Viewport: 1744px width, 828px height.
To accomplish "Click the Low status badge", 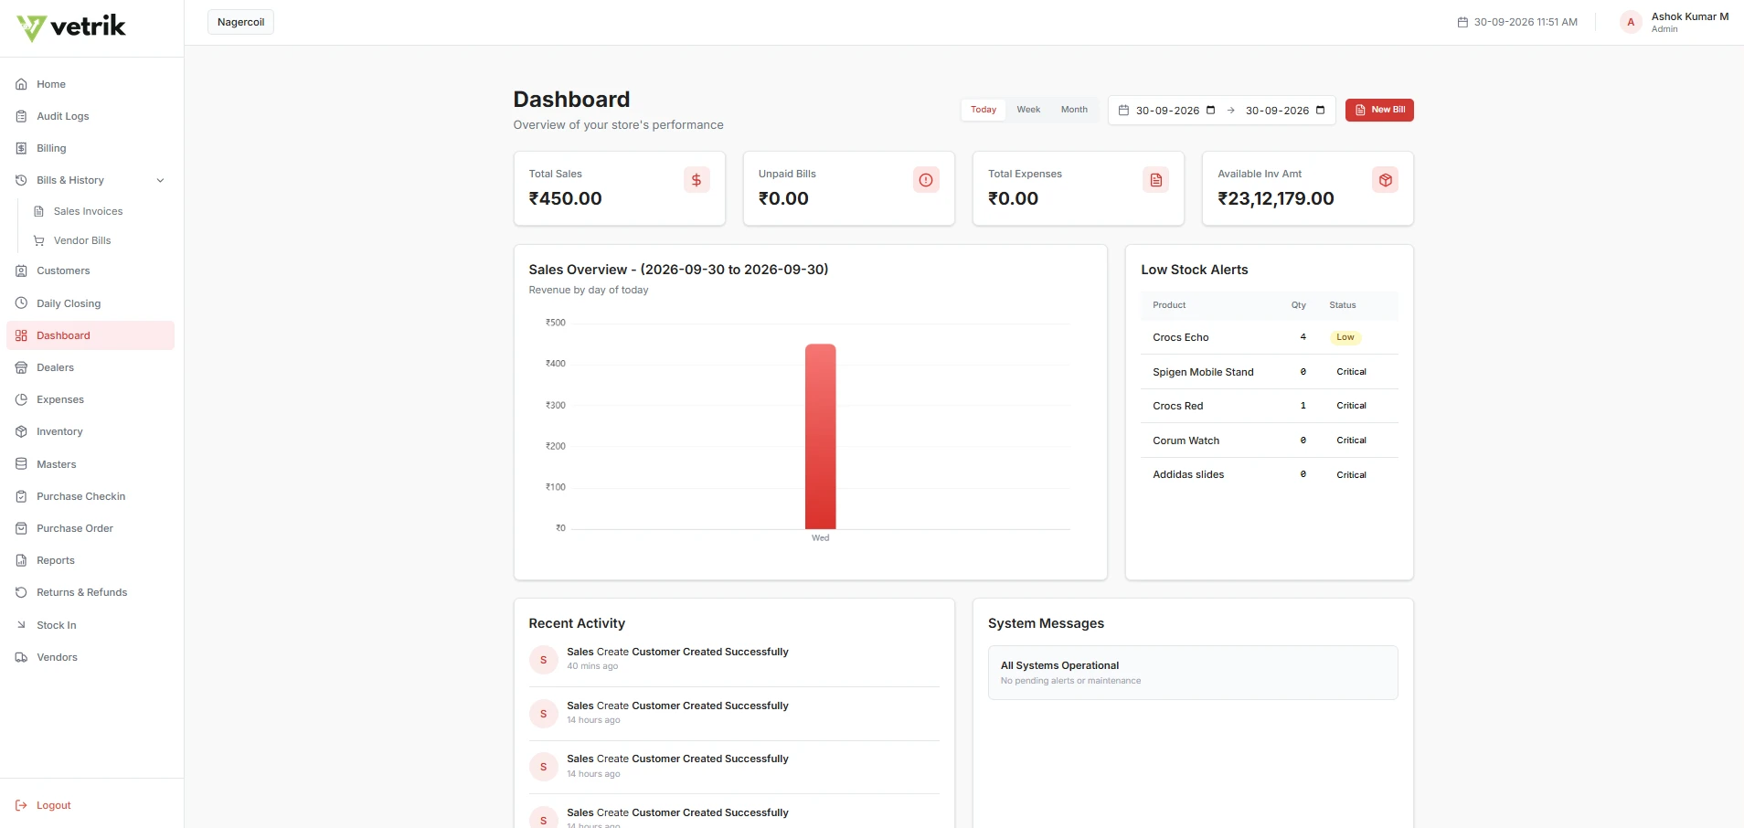I will pos(1345,337).
